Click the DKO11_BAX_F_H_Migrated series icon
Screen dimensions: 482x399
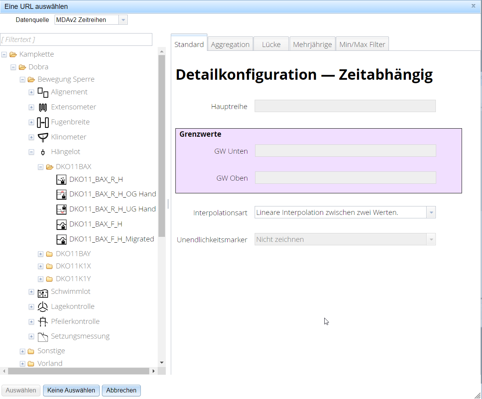[x=61, y=239]
